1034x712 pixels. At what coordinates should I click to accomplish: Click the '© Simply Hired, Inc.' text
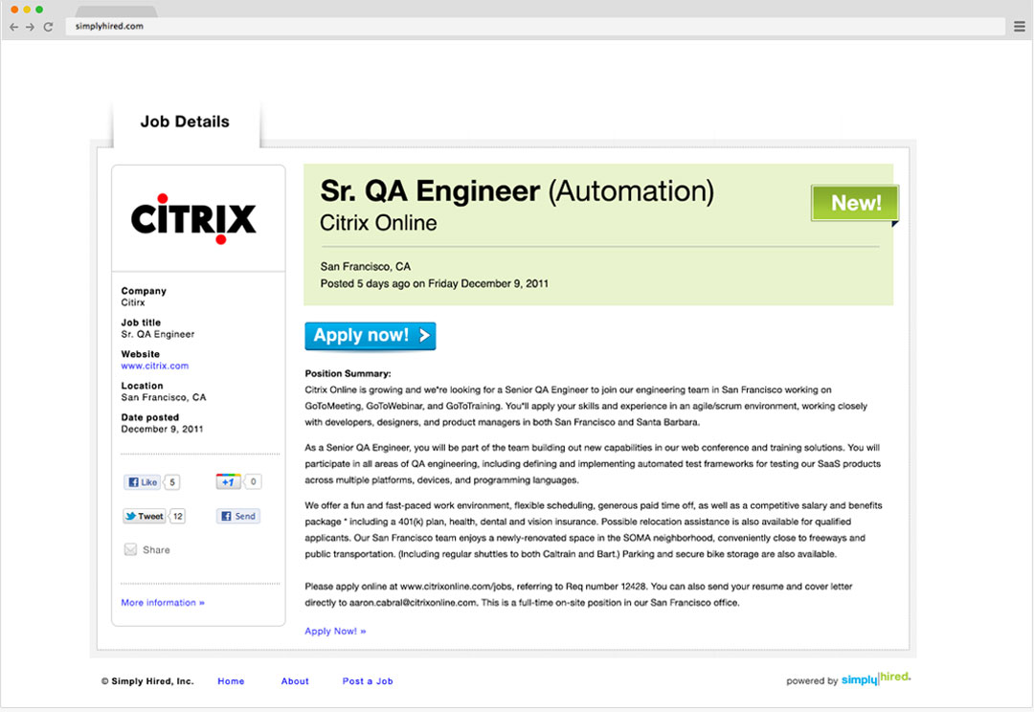tap(147, 681)
